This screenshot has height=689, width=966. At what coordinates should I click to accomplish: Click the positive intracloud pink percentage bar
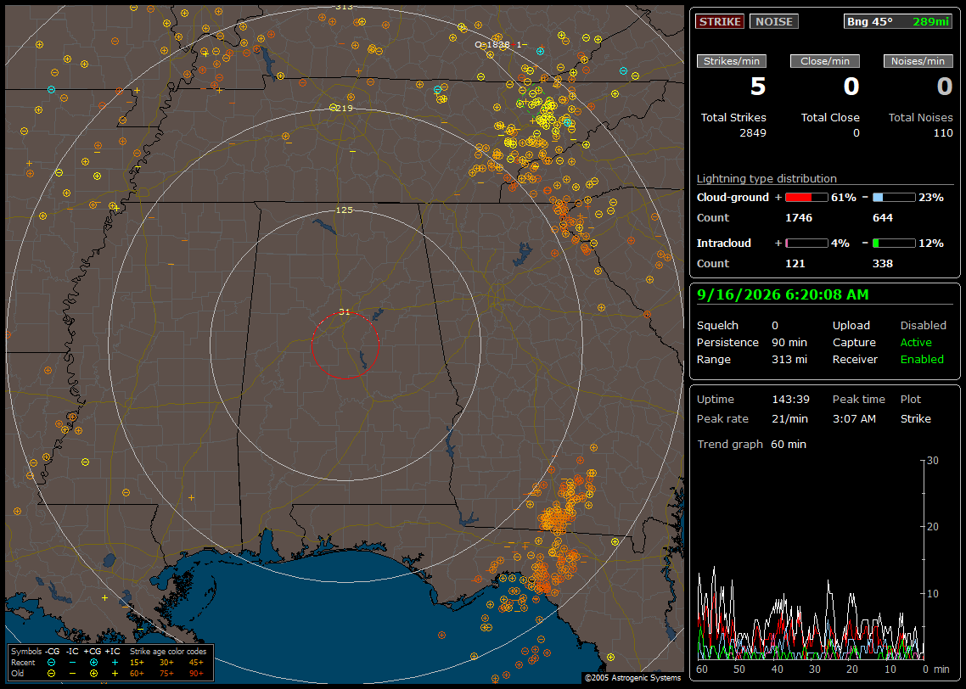click(806, 244)
